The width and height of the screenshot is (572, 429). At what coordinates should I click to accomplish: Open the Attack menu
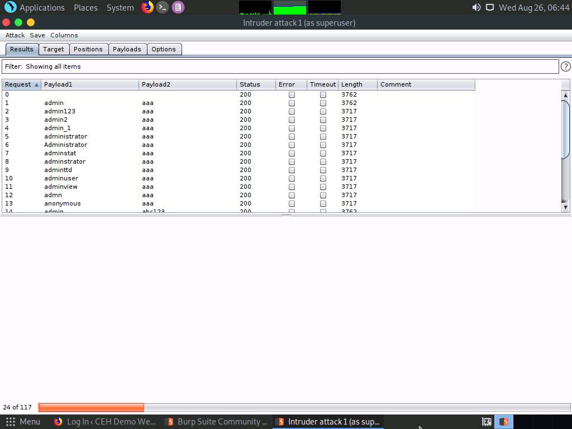point(15,35)
